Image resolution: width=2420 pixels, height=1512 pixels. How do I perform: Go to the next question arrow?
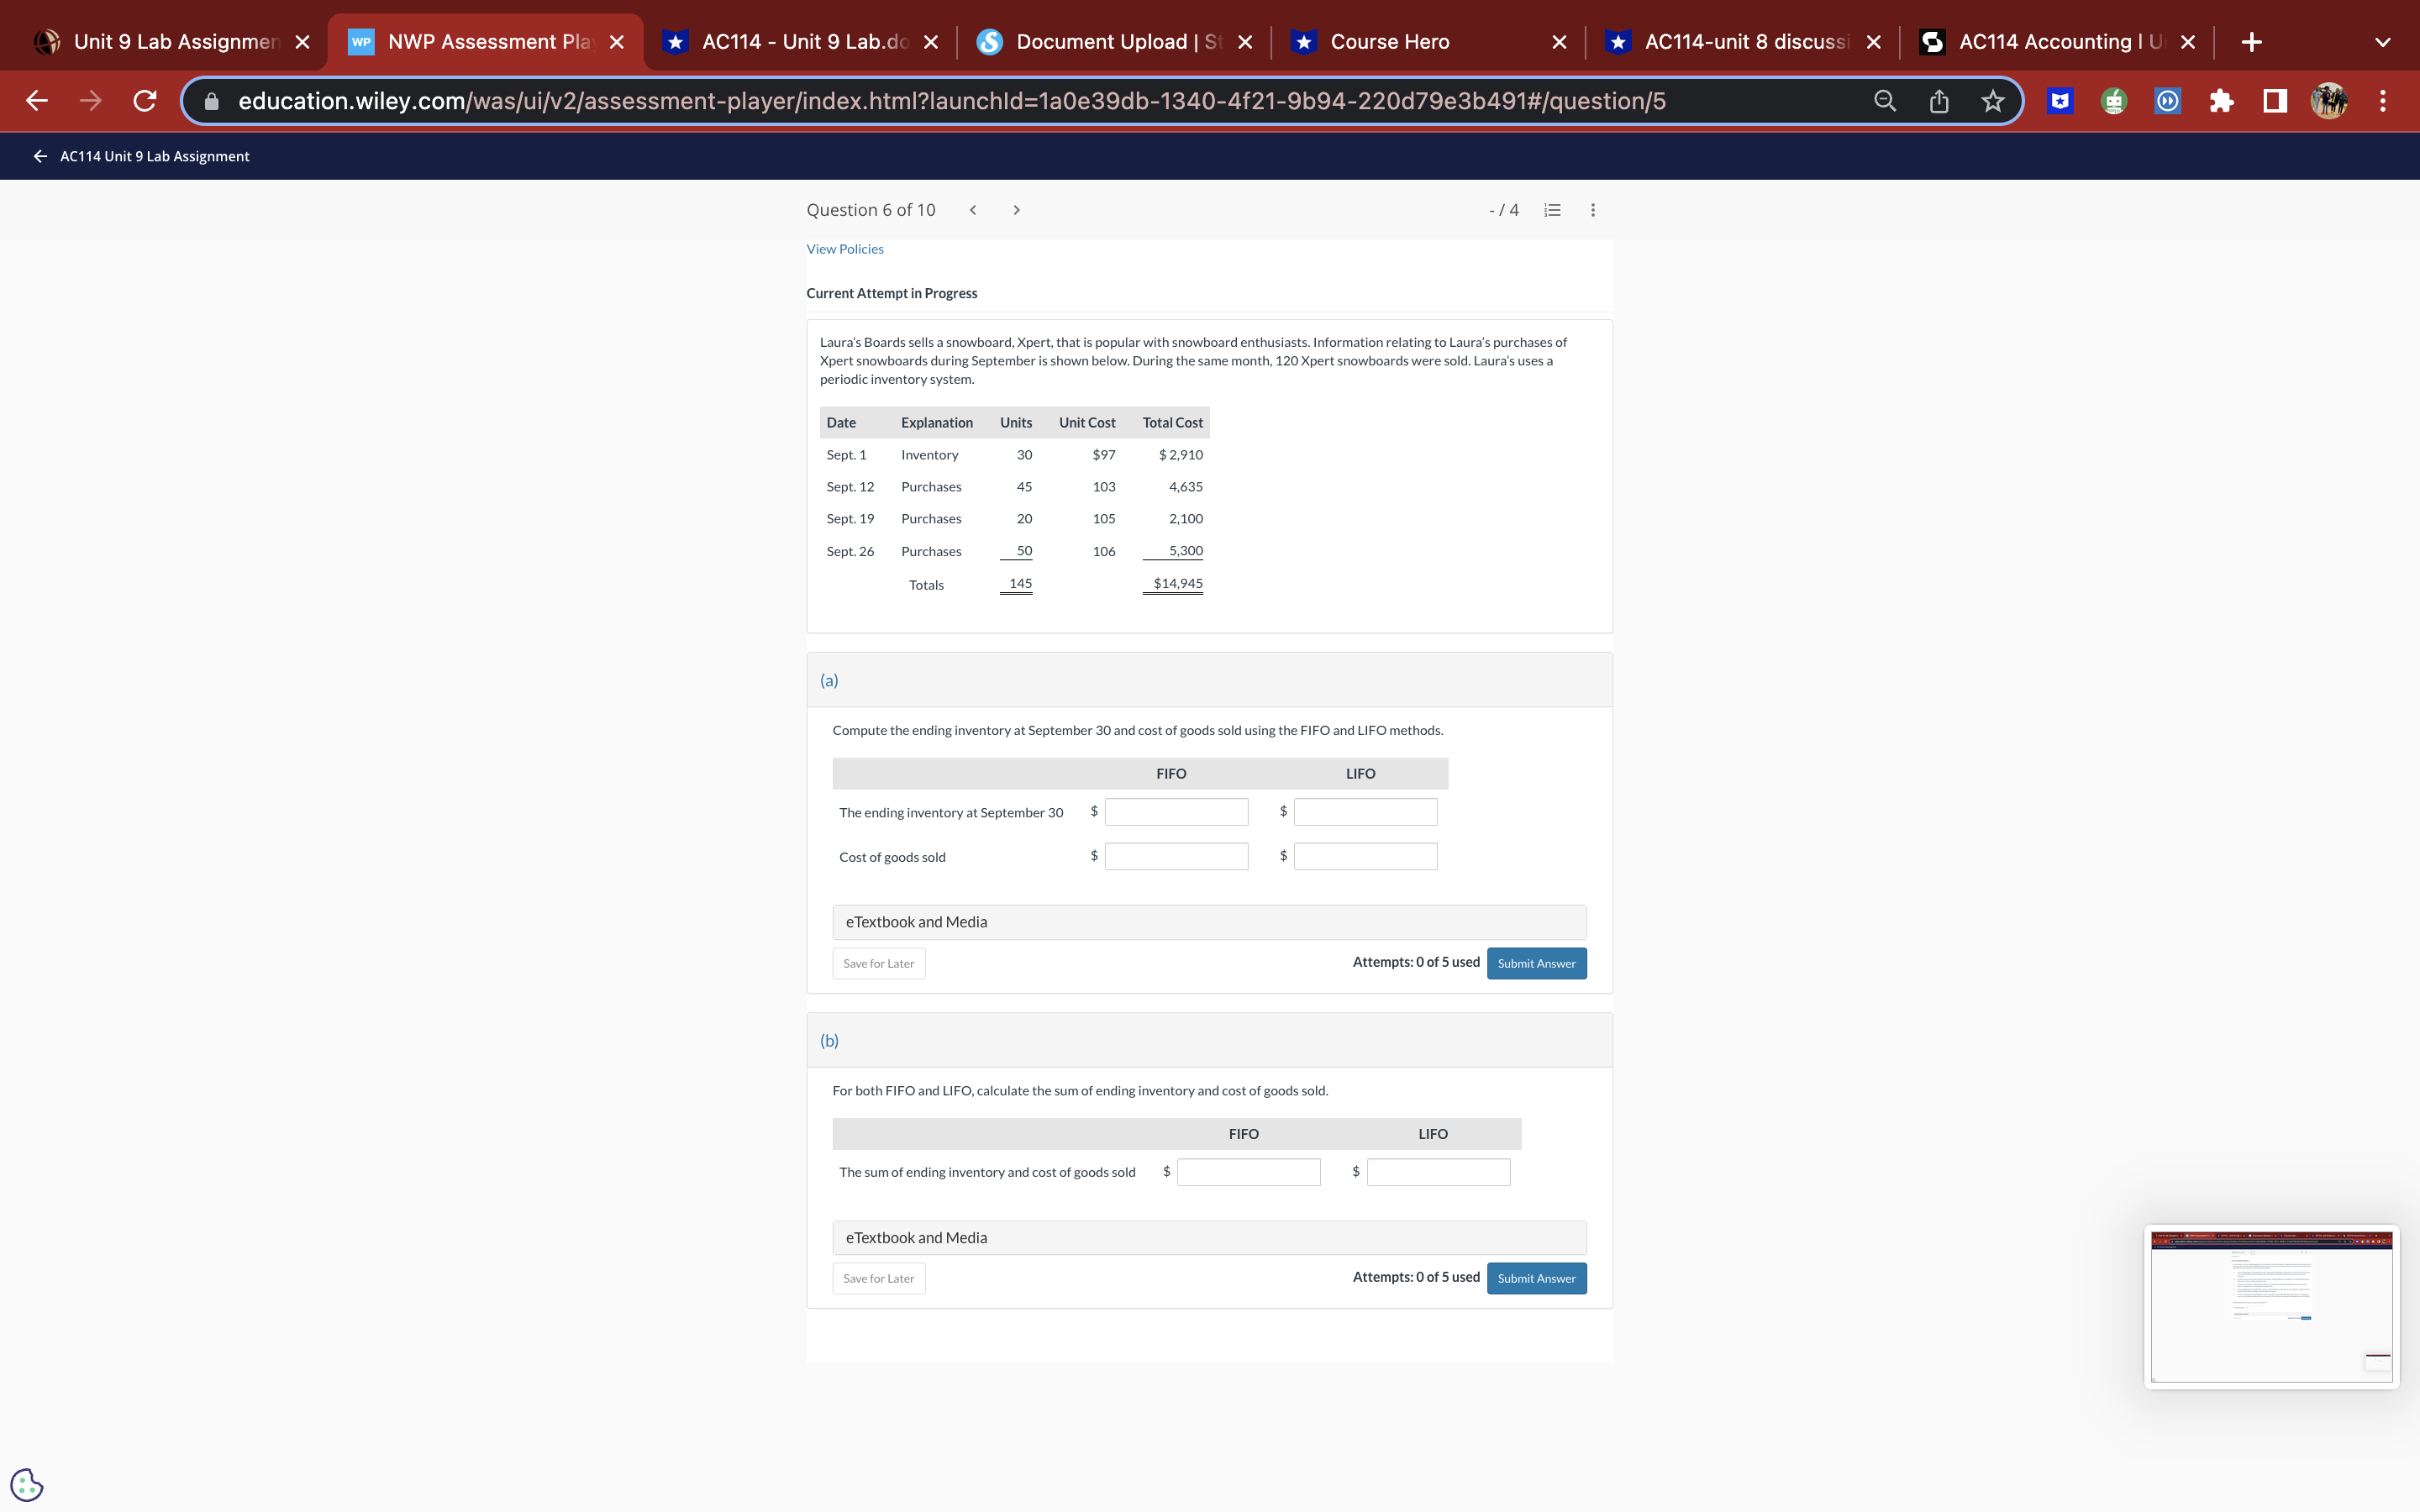coord(1016,209)
